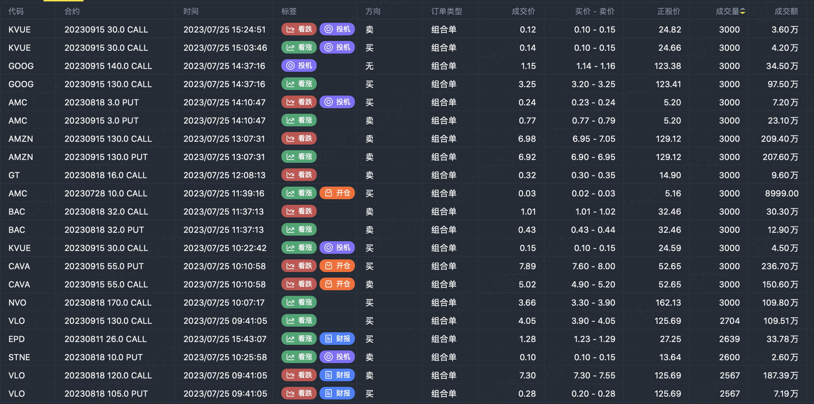Select AMZN ticker in 130.0 PUT row
The height and width of the screenshot is (404, 814).
(x=21, y=157)
